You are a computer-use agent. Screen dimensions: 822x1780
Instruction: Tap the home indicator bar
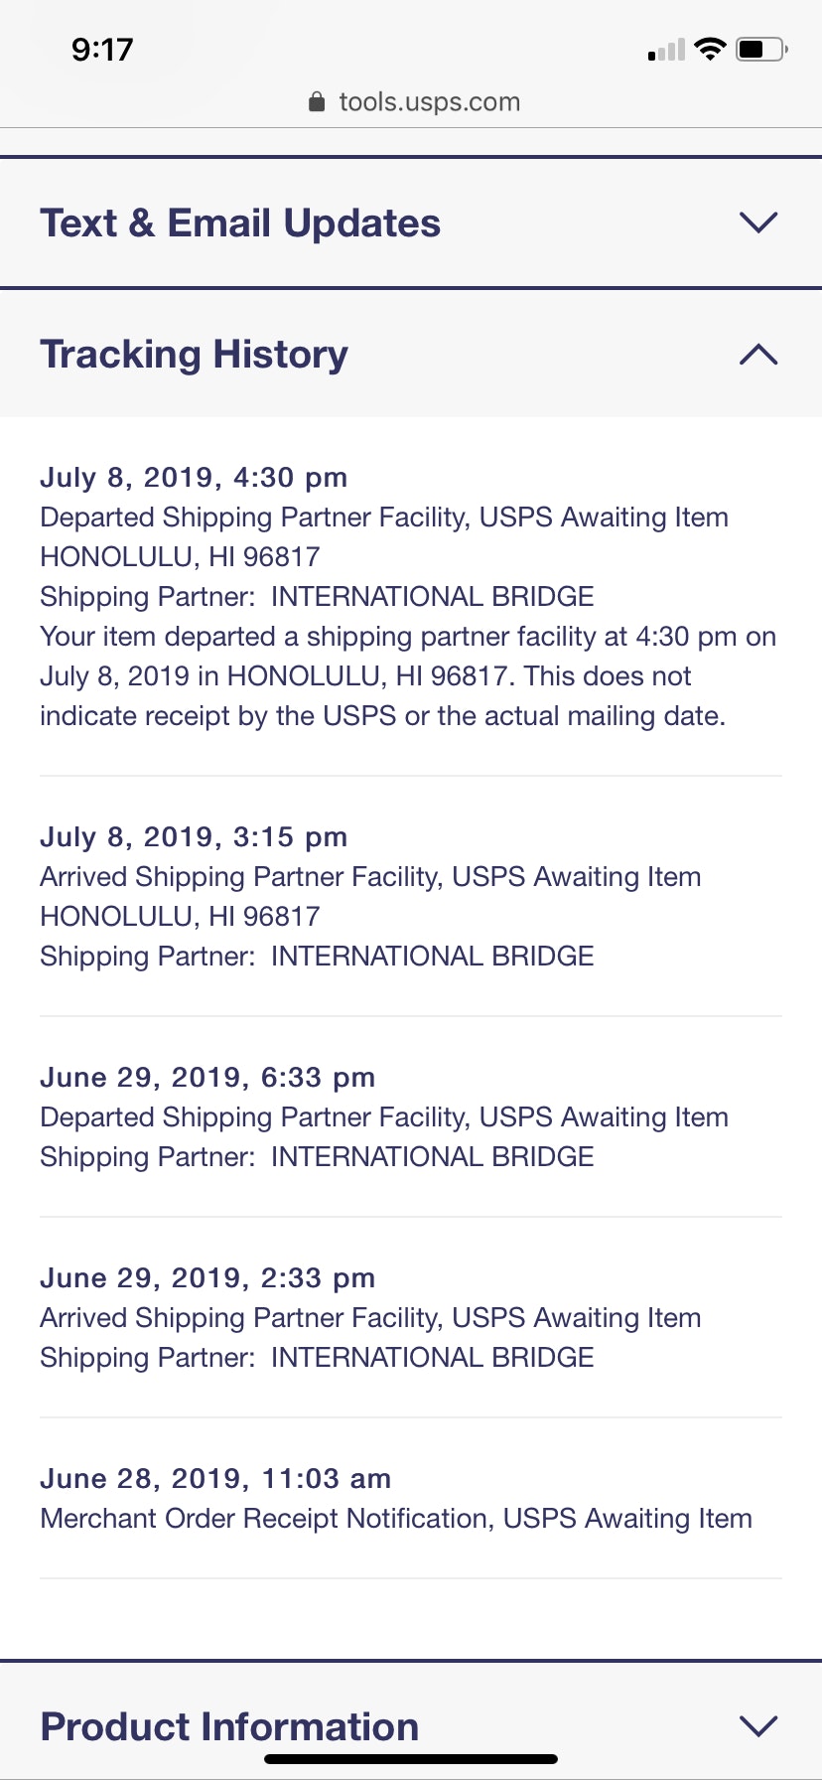coord(411,1759)
